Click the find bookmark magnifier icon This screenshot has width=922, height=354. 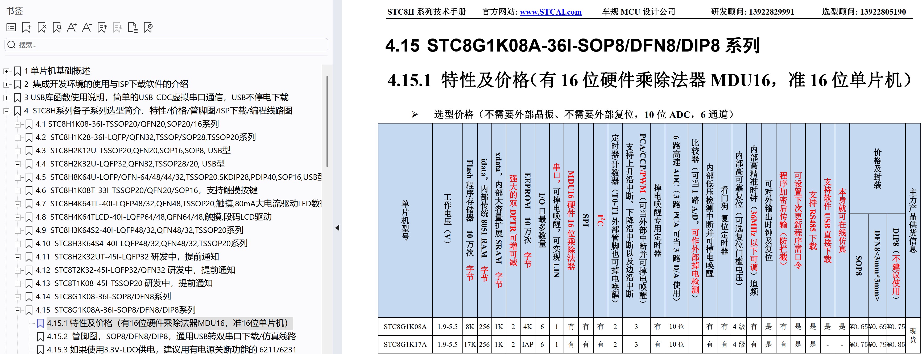57,28
